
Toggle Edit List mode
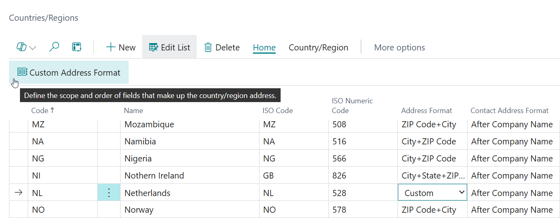point(169,47)
